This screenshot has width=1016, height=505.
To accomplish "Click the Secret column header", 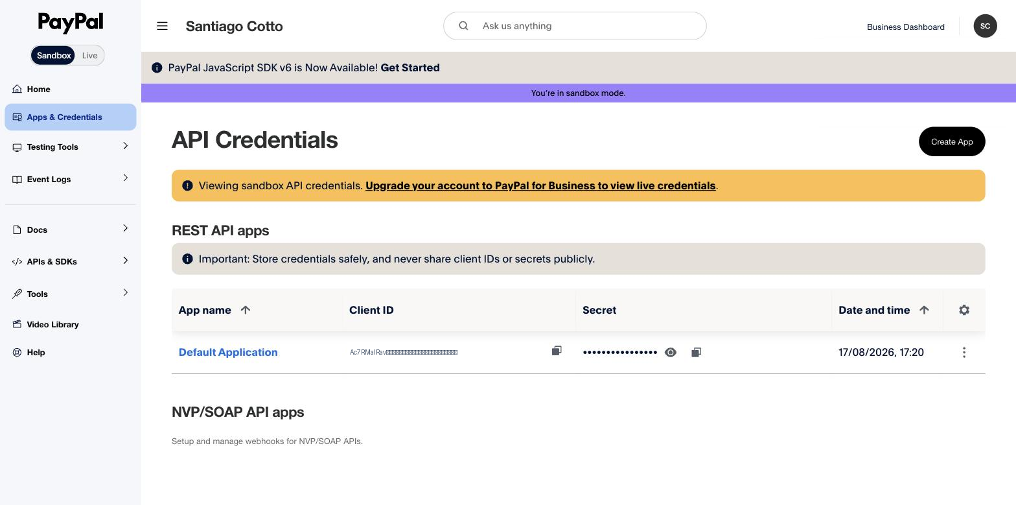I will (599, 310).
